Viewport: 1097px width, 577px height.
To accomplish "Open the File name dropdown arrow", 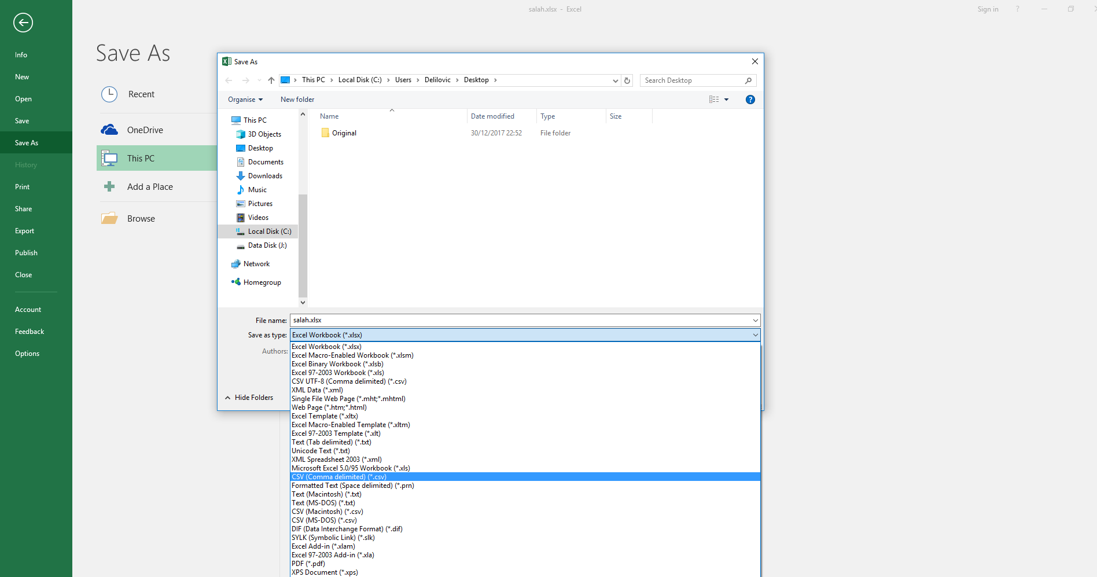I will (755, 321).
